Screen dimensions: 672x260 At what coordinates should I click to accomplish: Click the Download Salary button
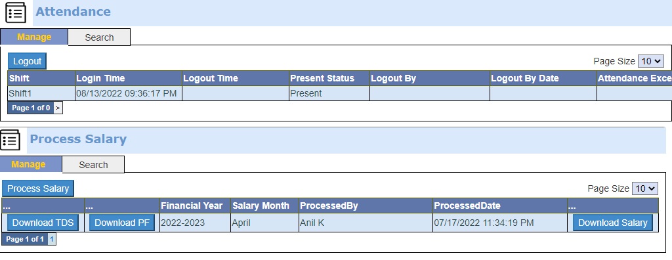[x=612, y=223]
